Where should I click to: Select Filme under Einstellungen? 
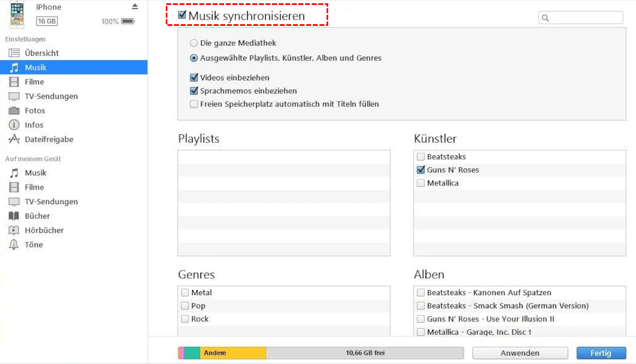click(x=34, y=82)
